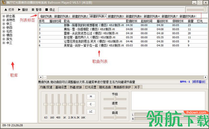Click the LC equalizer preset button

[91, 112]
